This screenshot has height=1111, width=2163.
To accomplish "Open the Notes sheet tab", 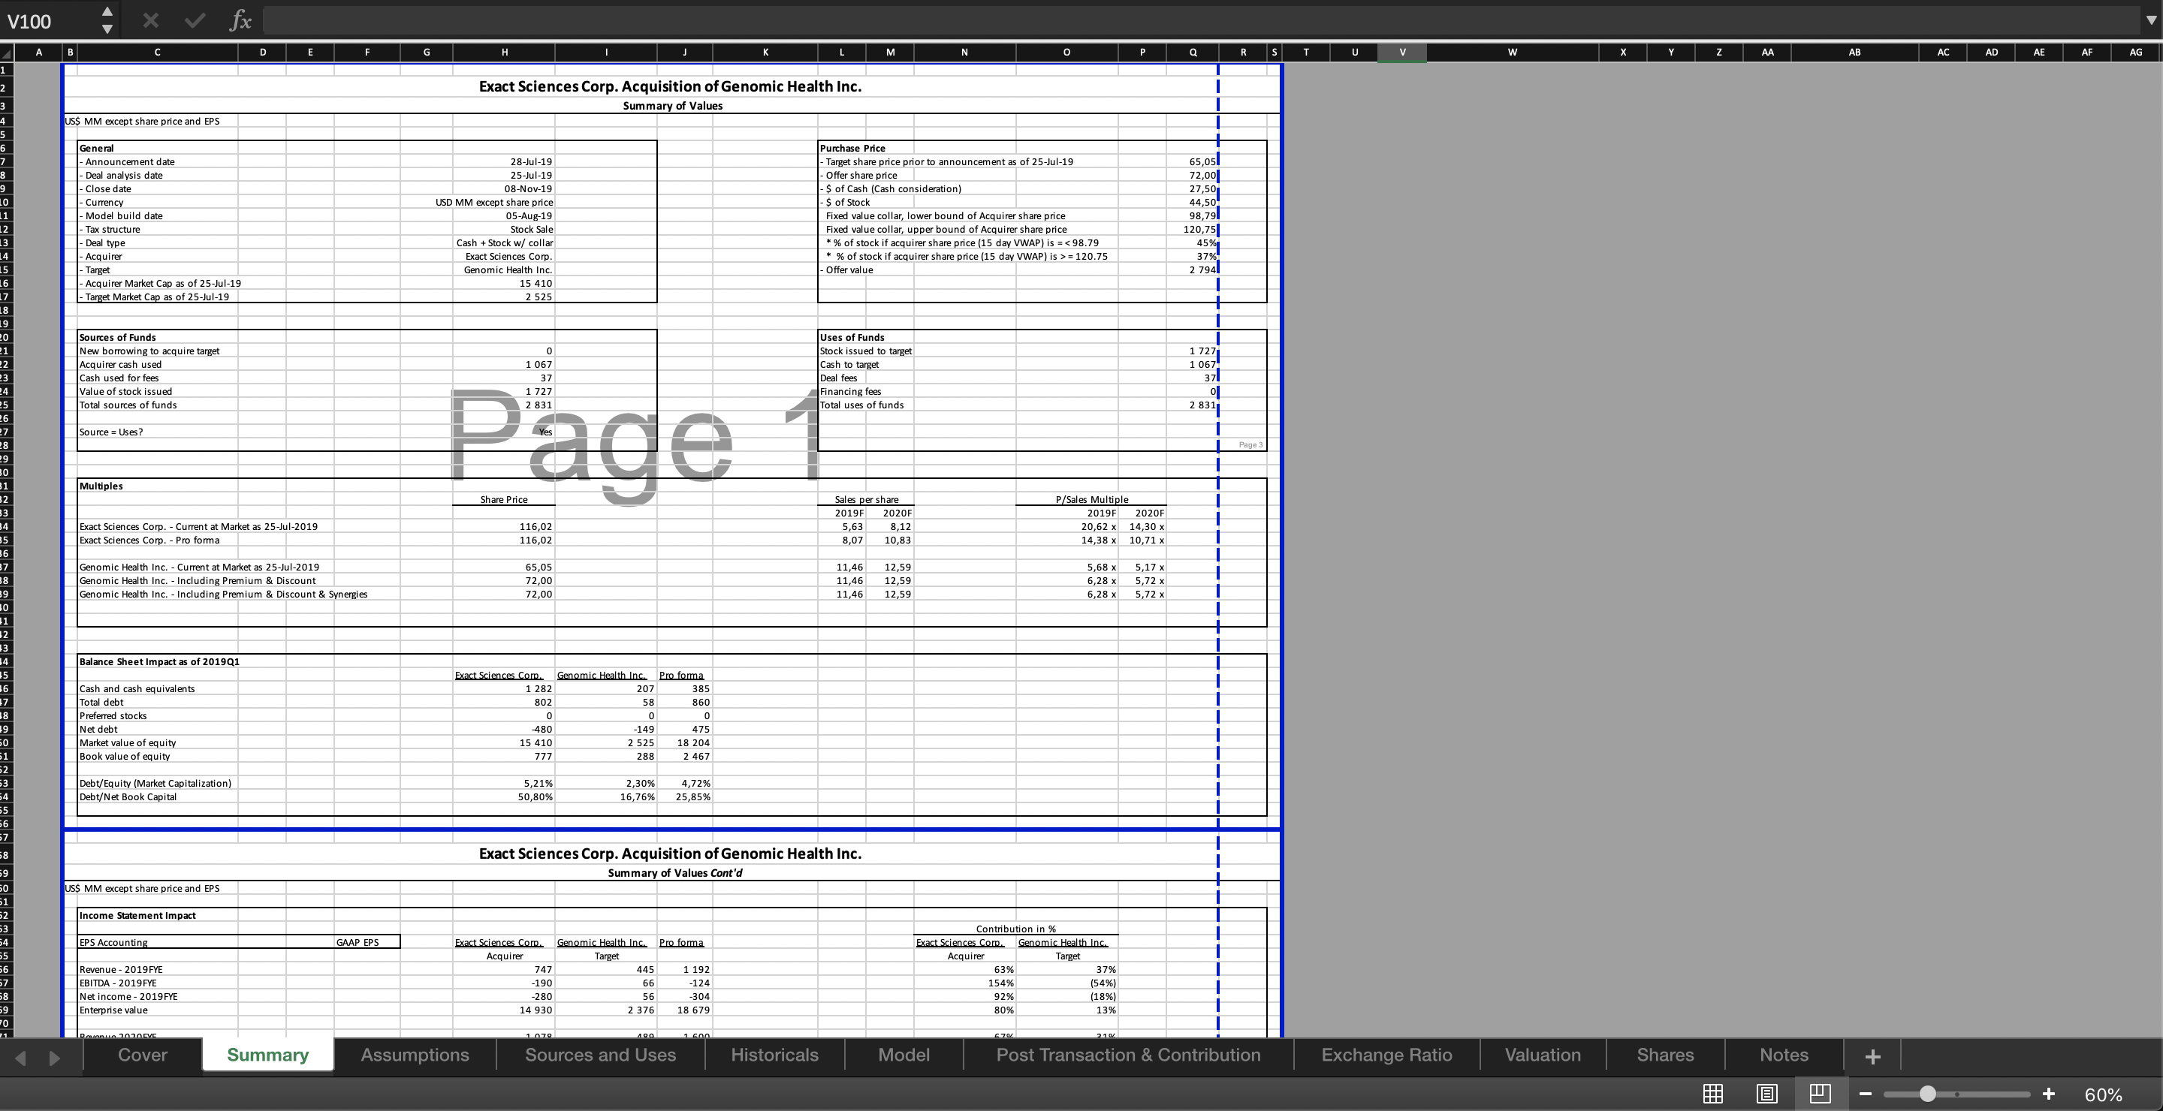I will tap(1784, 1055).
